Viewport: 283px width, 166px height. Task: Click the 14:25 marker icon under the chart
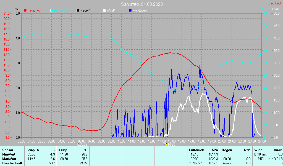[x=166, y=144]
